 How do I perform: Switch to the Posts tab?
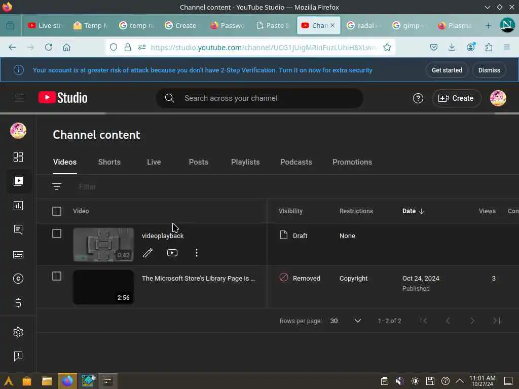199,162
